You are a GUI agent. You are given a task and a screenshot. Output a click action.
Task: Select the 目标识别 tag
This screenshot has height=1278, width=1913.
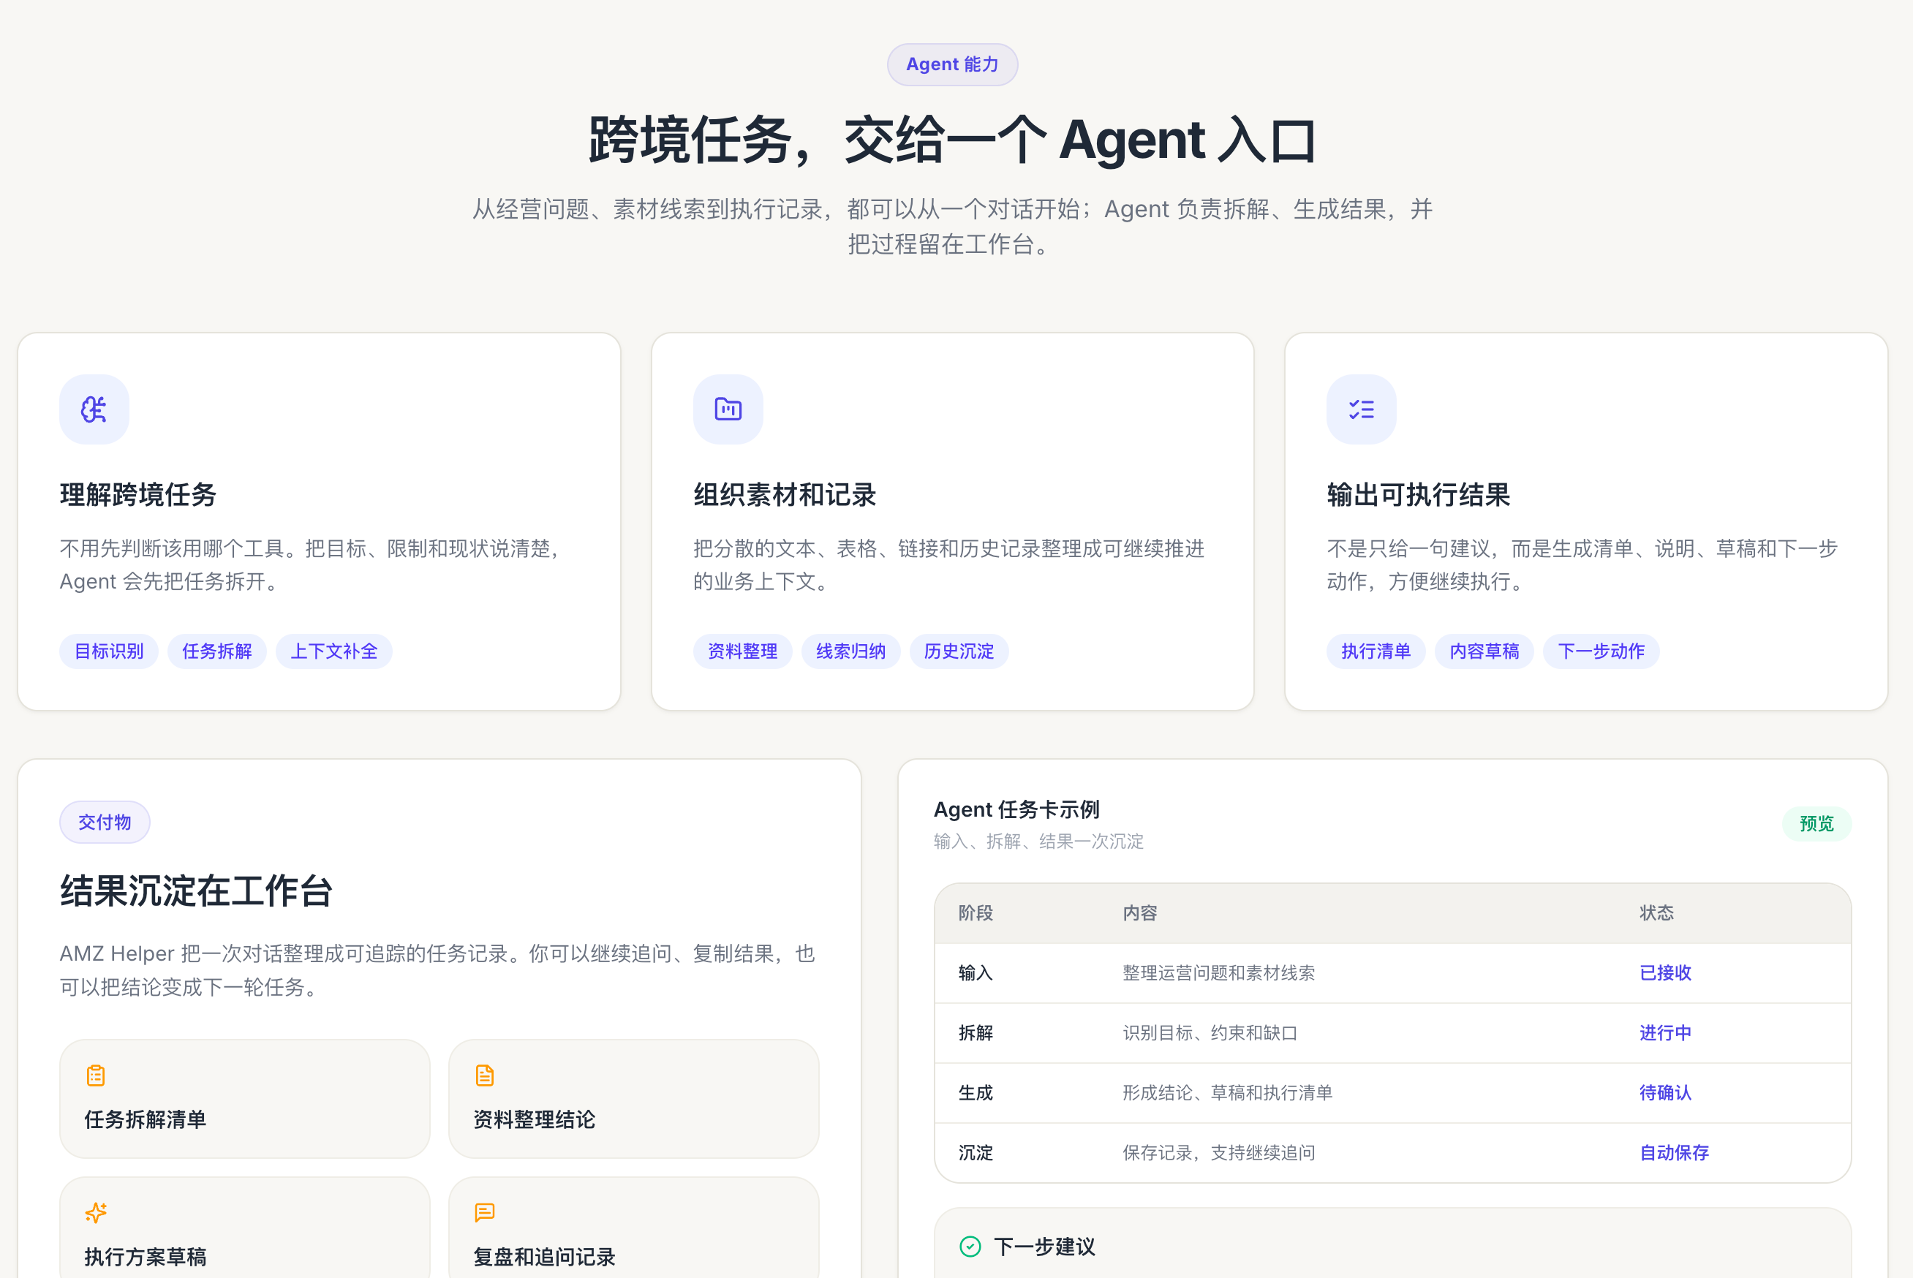click(x=108, y=651)
